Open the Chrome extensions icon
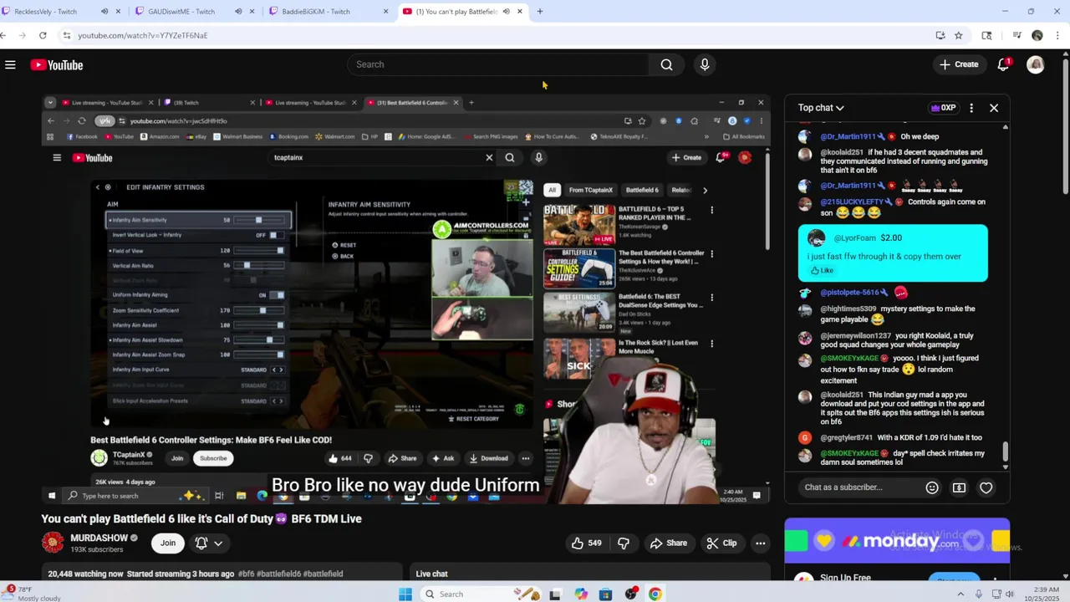The image size is (1070, 602). point(986,35)
